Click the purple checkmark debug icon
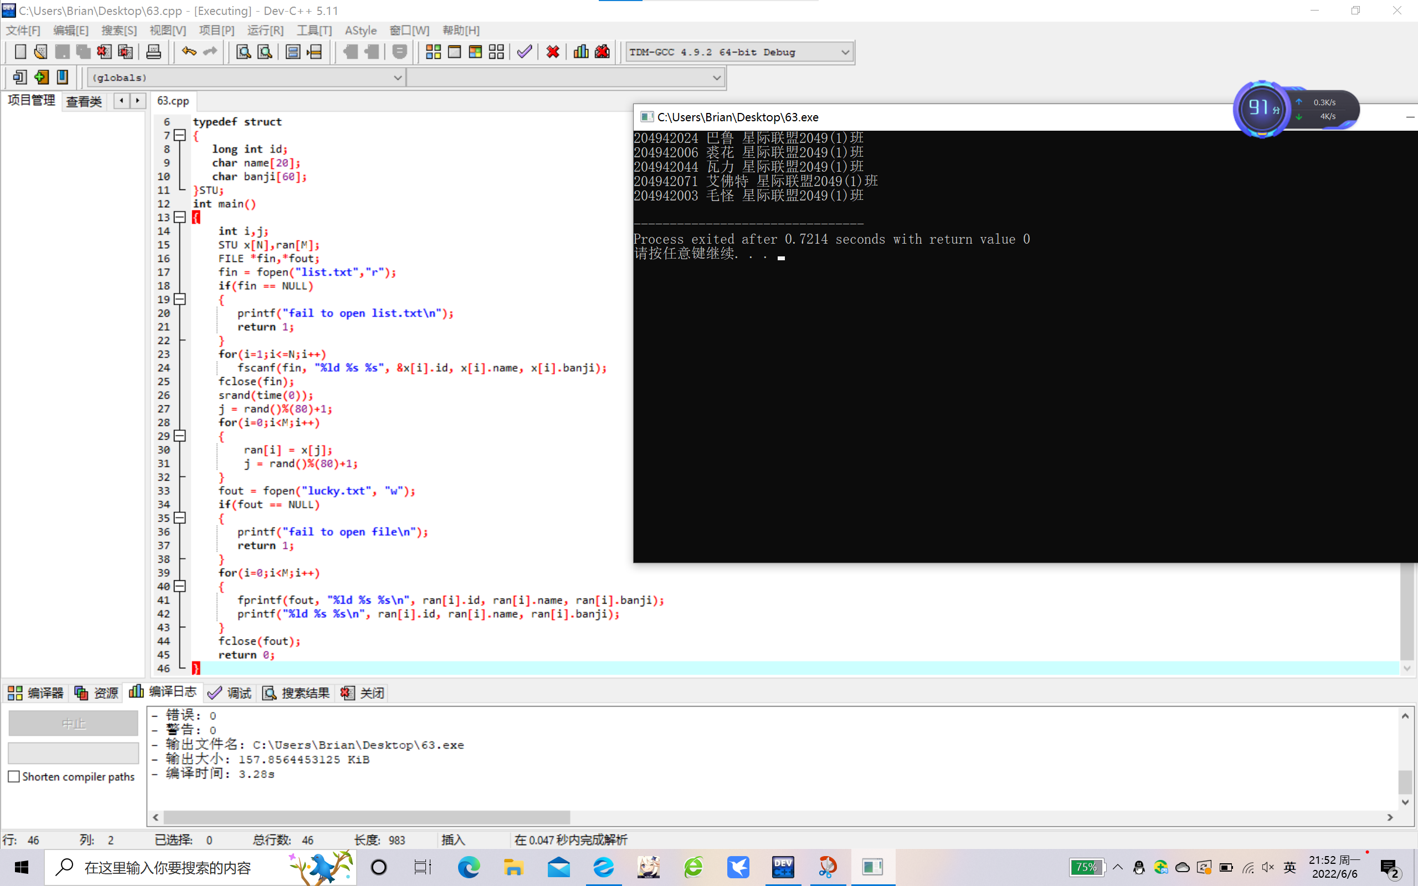1418x886 pixels. (525, 51)
